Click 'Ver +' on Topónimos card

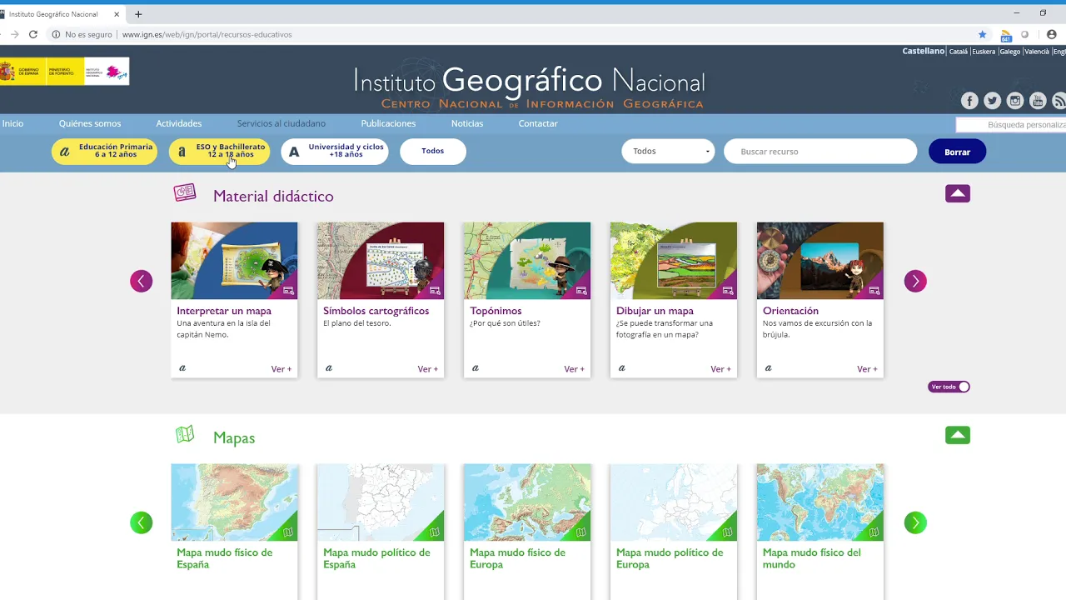pyautogui.click(x=575, y=369)
